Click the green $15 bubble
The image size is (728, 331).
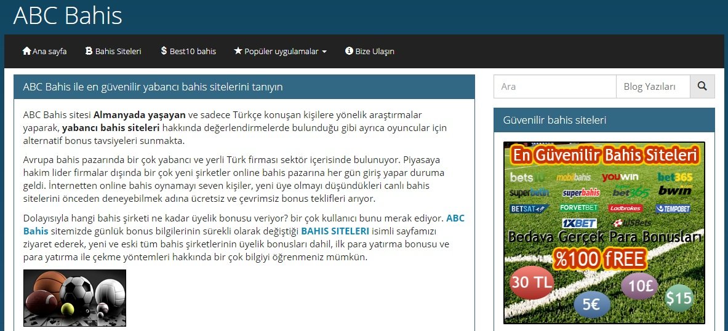(x=679, y=298)
